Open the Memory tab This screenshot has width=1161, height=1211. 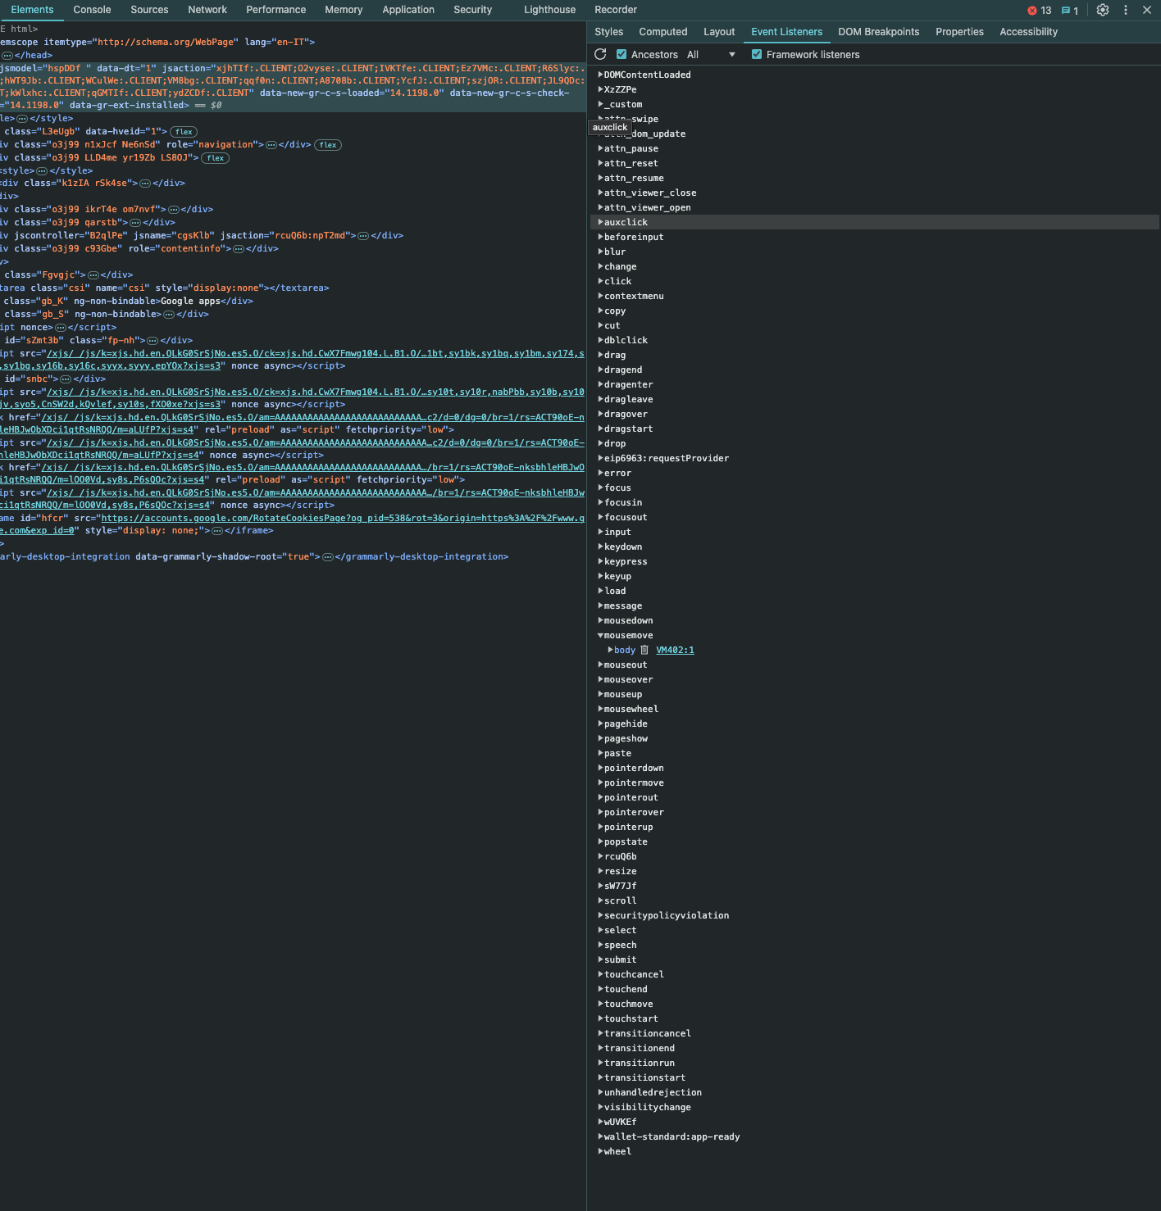pyautogui.click(x=344, y=10)
